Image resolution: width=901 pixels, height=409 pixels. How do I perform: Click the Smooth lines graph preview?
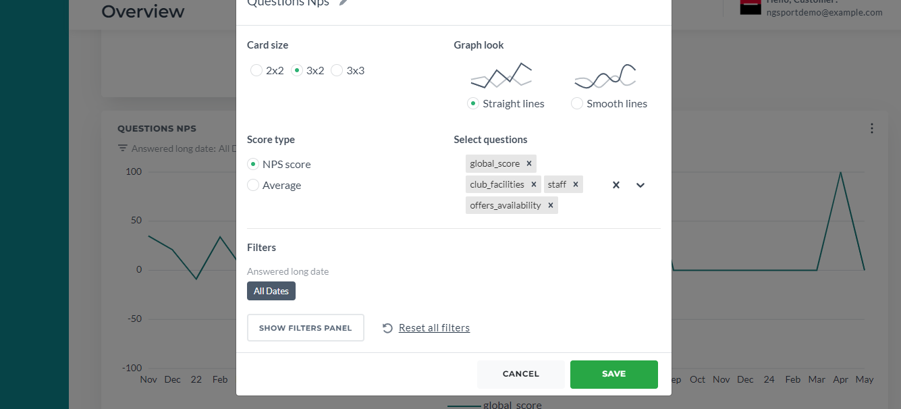click(605, 76)
